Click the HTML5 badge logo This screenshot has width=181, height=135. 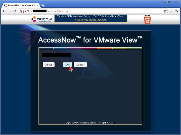(147, 19)
